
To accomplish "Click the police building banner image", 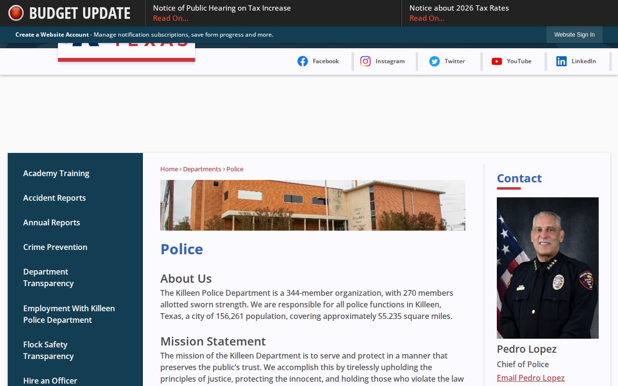I will click(x=313, y=205).
